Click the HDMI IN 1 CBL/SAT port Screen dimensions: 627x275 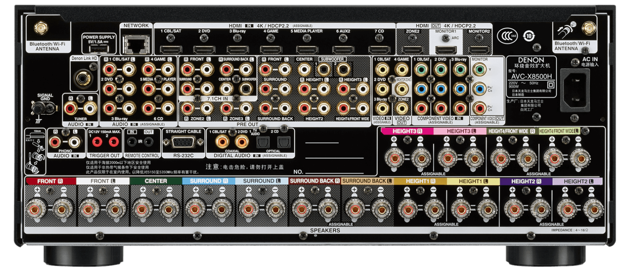pos(171,50)
